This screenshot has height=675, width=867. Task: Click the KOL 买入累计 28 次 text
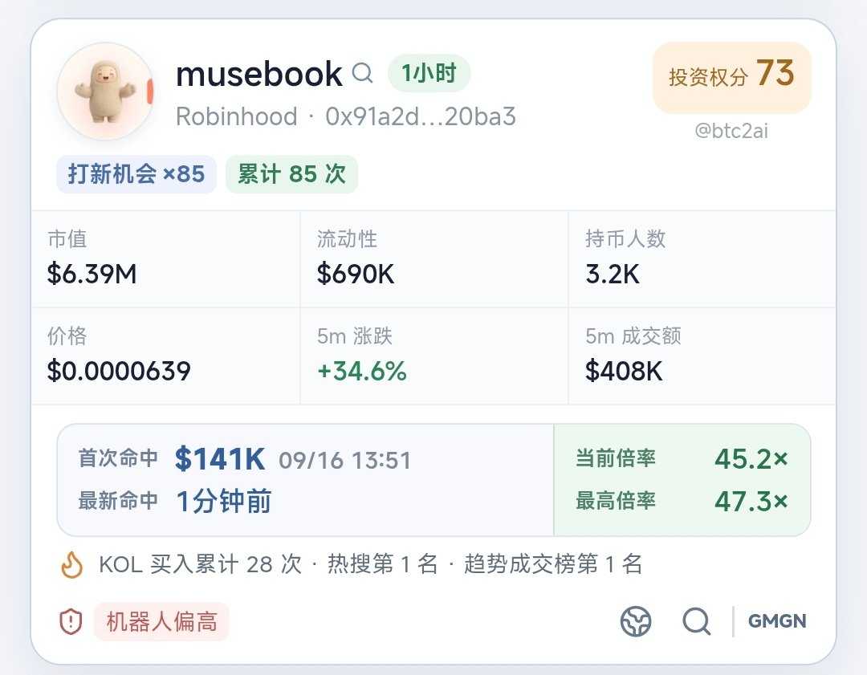[x=200, y=564]
